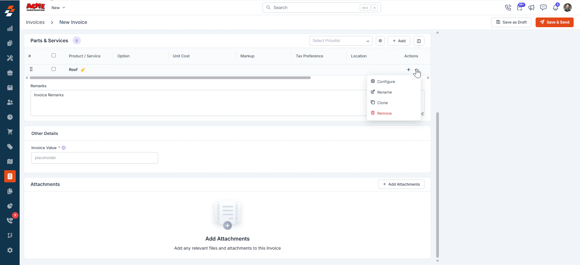Screen dimensions: 580x265
Task: Click the ACME Corporation logo
Action: point(36,7)
